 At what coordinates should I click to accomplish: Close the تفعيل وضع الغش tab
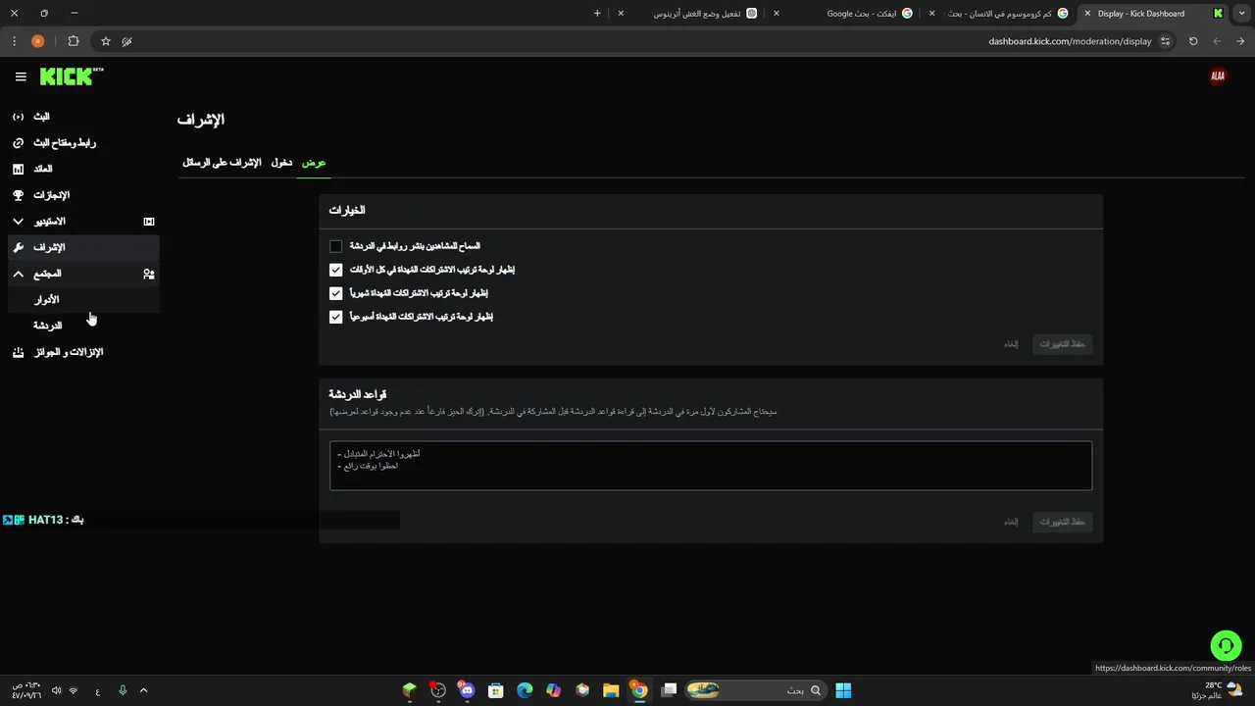621,14
